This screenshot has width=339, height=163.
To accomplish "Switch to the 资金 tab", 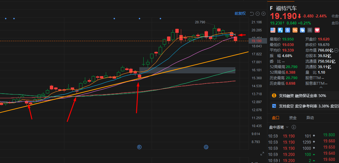I will (x=293, y=118).
